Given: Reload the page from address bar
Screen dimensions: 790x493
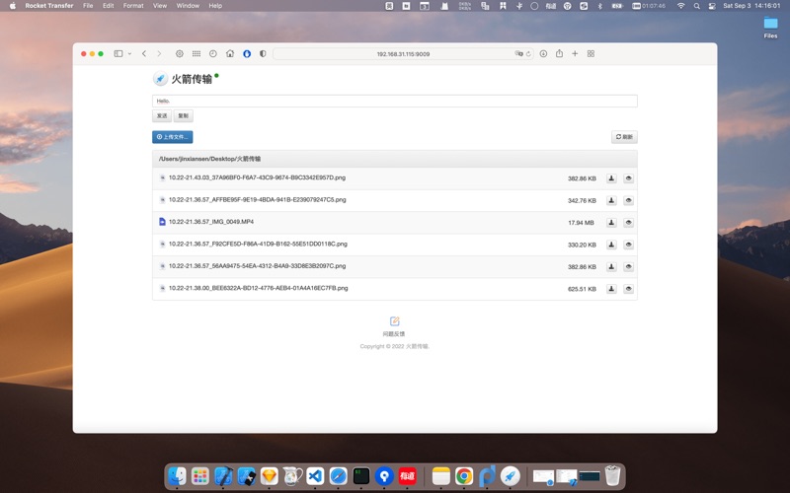Looking at the screenshot, I should pyautogui.click(x=528, y=54).
